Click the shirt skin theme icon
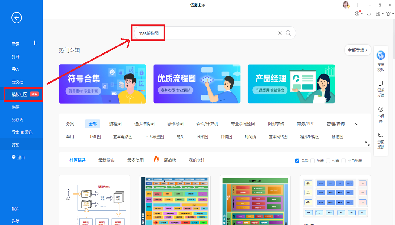 388,14
